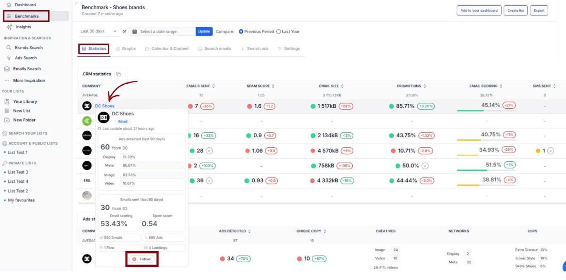This screenshot has height=280, width=566.
Task: Switch to the Graphs tab
Action: pyautogui.click(x=126, y=49)
